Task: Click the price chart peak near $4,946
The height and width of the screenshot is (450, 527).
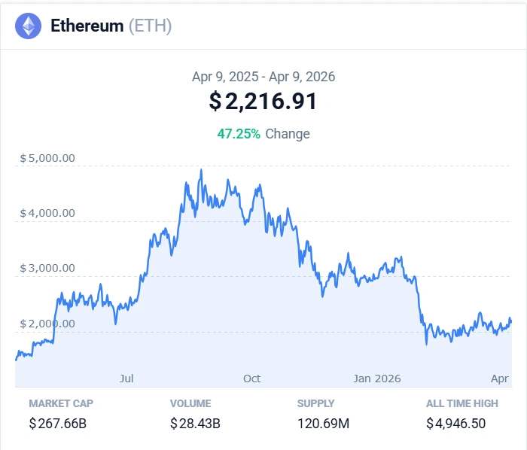Action: click(x=201, y=171)
